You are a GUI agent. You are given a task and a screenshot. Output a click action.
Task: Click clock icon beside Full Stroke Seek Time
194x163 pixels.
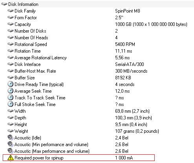11,104
